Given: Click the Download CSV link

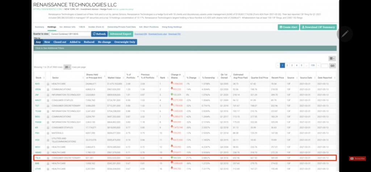Looking at the screenshot, I should (x=141, y=34).
